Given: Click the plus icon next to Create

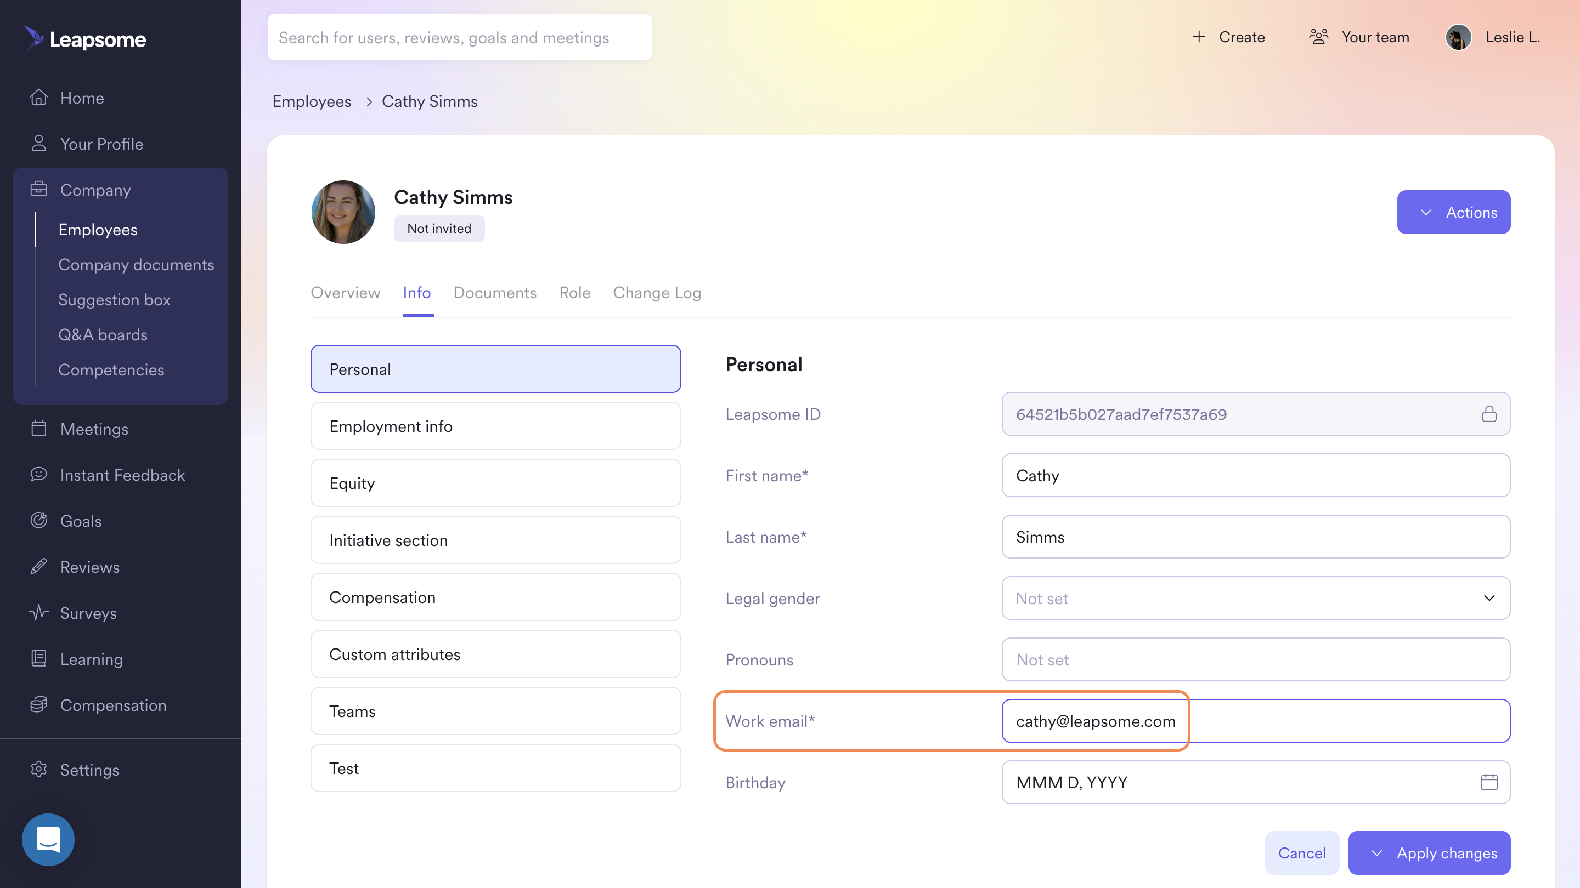Looking at the screenshot, I should 1199,37.
